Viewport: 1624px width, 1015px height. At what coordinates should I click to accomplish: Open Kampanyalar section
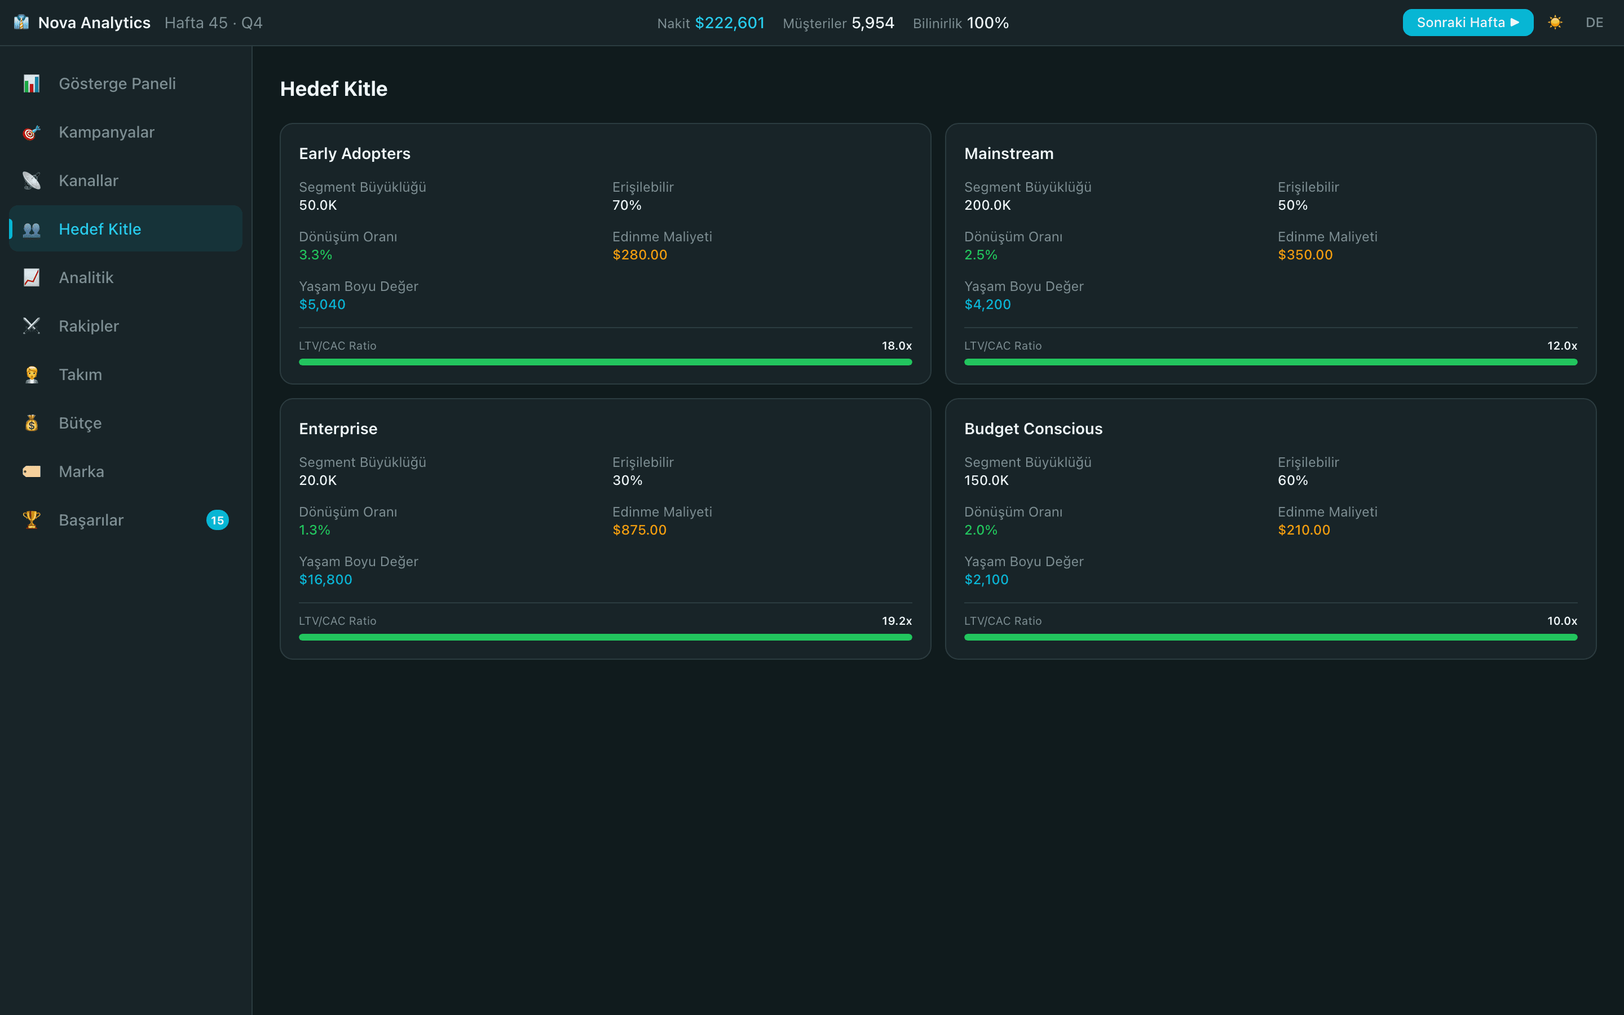126,133
